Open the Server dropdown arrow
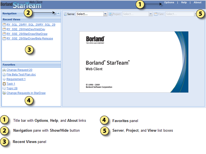The height and width of the screenshot is (154, 206). click(105, 14)
